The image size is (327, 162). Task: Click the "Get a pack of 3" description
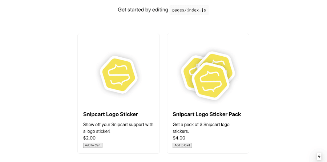(x=201, y=124)
